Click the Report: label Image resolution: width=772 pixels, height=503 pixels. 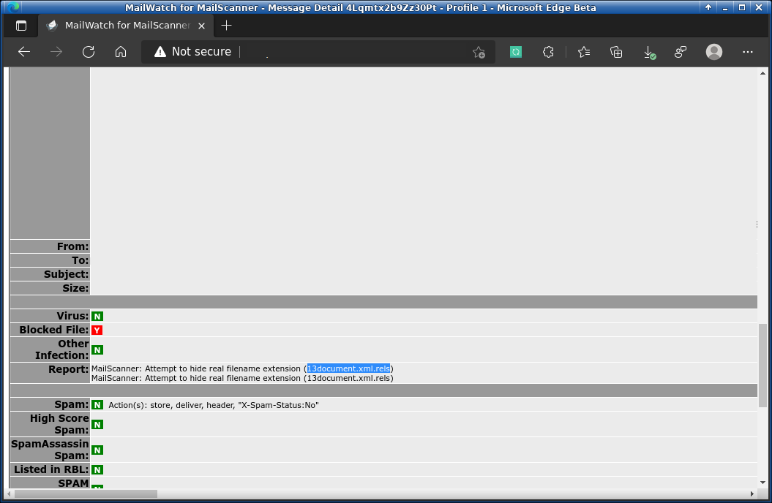(x=69, y=369)
